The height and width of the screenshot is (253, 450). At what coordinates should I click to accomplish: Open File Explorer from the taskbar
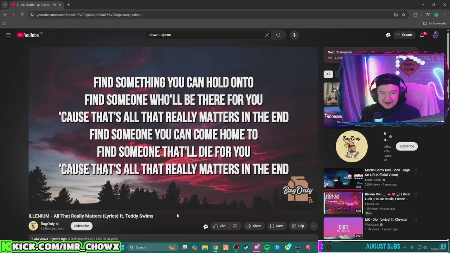click(x=205, y=247)
